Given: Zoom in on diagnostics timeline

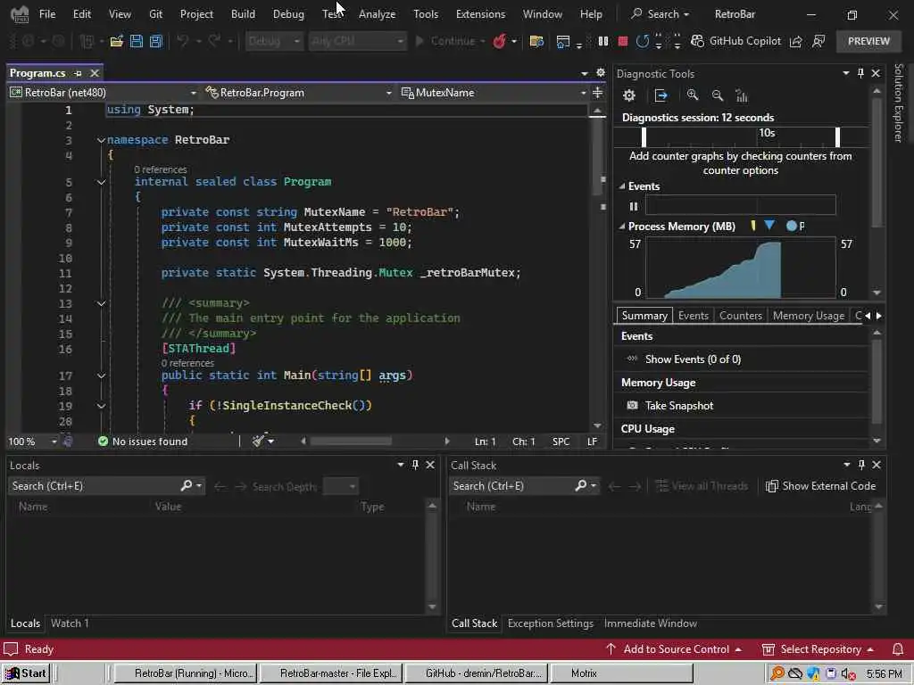Looking at the screenshot, I should 693,95.
